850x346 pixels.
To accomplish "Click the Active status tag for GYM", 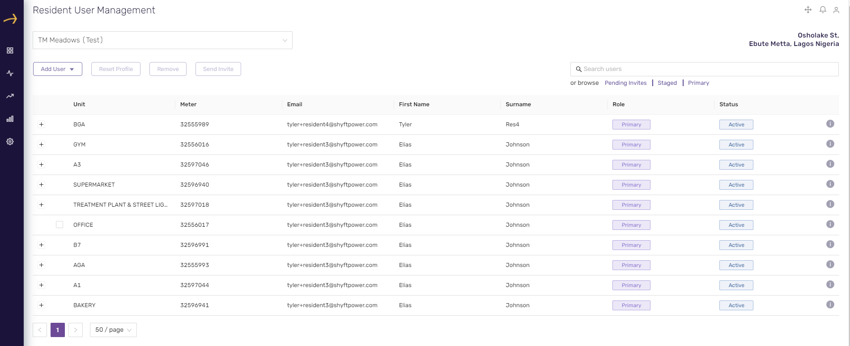I will (736, 145).
